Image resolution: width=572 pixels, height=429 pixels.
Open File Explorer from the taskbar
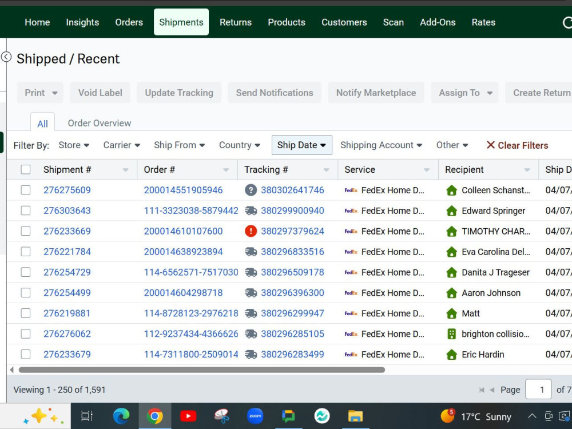[355, 416]
